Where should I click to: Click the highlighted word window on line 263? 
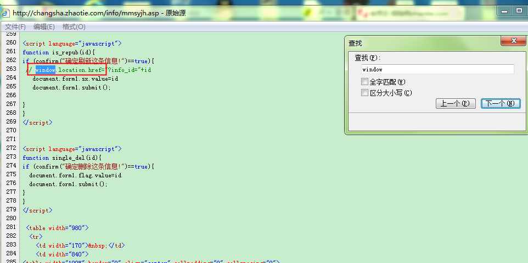coord(46,70)
